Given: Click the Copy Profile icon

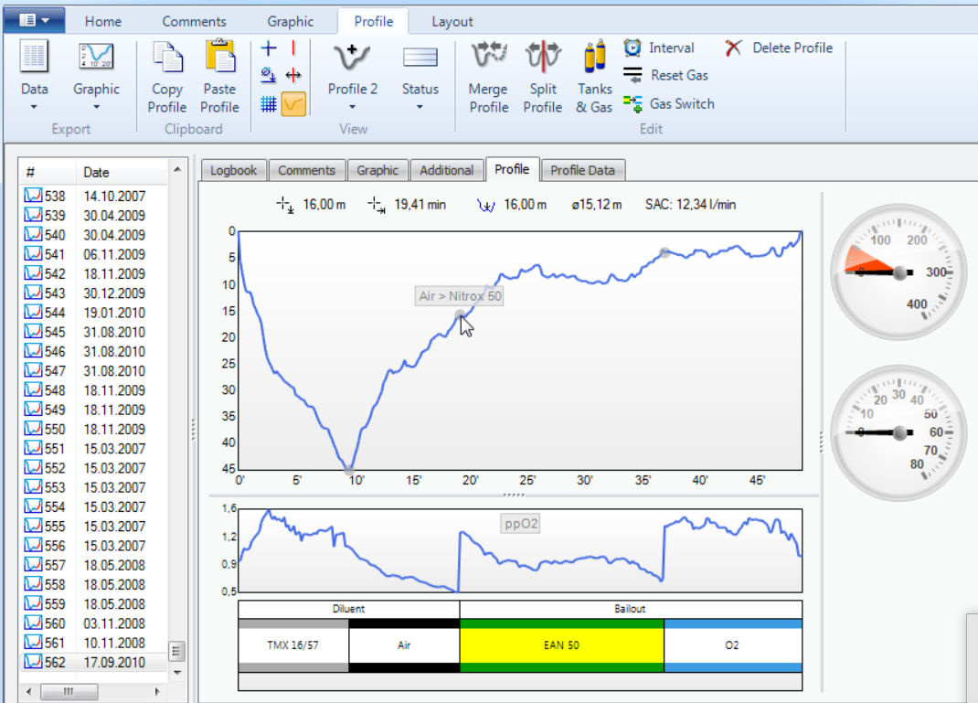Looking at the screenshot, I should pyautogui.click(x=167, y=59).
